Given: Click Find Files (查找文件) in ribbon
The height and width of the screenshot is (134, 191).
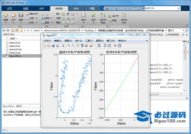Looking at the screenshot, I should tap(32, 14).
